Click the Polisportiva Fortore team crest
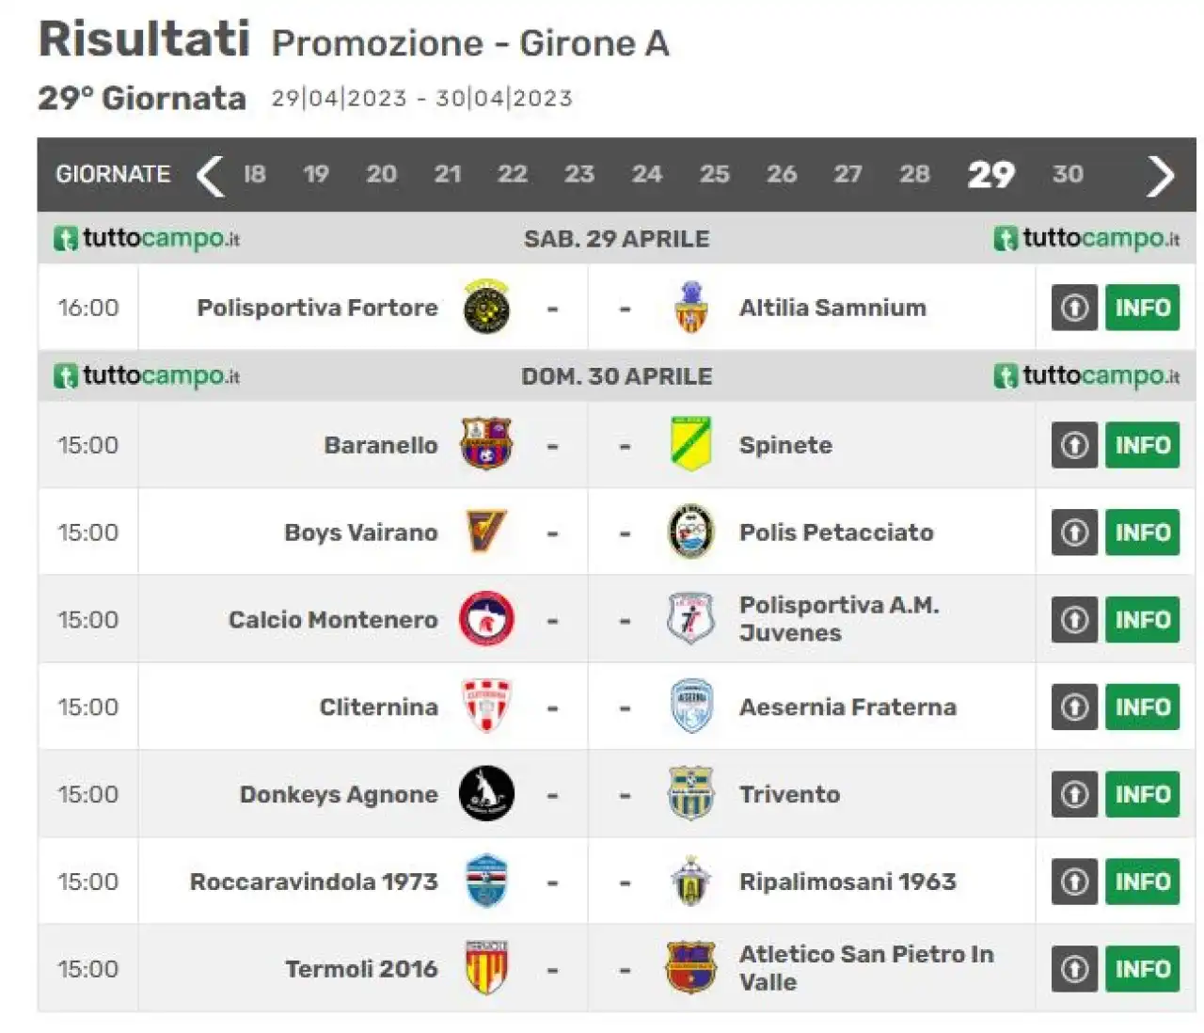 [x=486, y=308]
